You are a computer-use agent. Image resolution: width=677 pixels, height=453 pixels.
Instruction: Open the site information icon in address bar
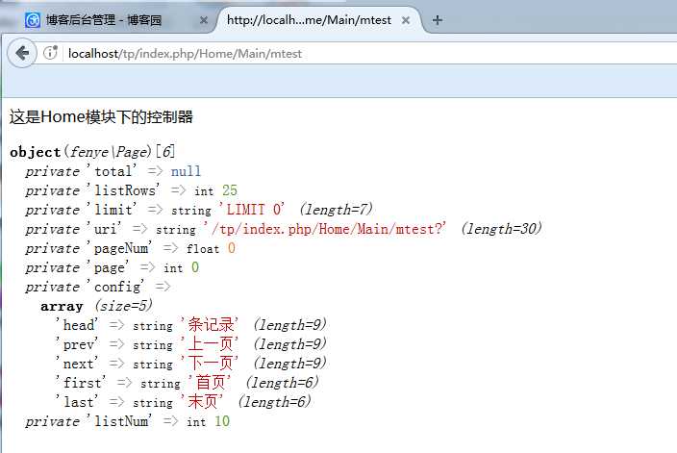click(51, 53)
